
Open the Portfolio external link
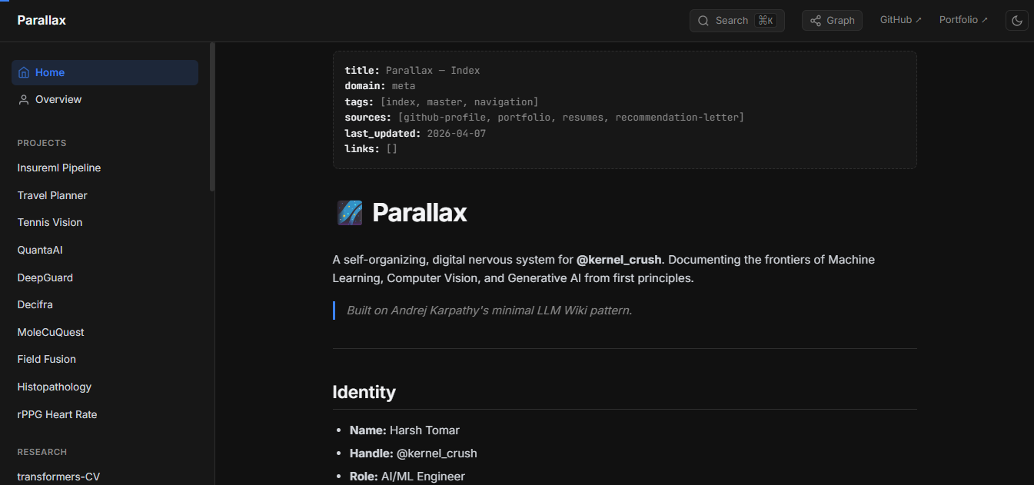coord(963,20)
